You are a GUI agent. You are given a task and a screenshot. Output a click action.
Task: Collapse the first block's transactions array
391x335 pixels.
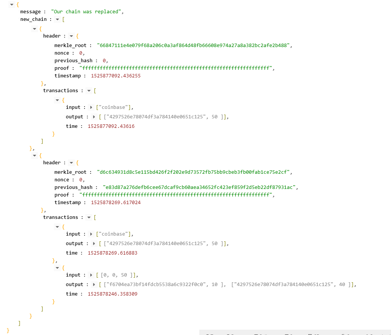click(x=89, y=91)
